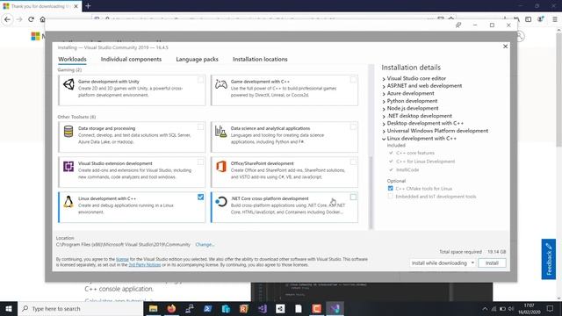Screen dimensions: 562x316
Task: Click the Install button
Action: click(x=492, y=263)
